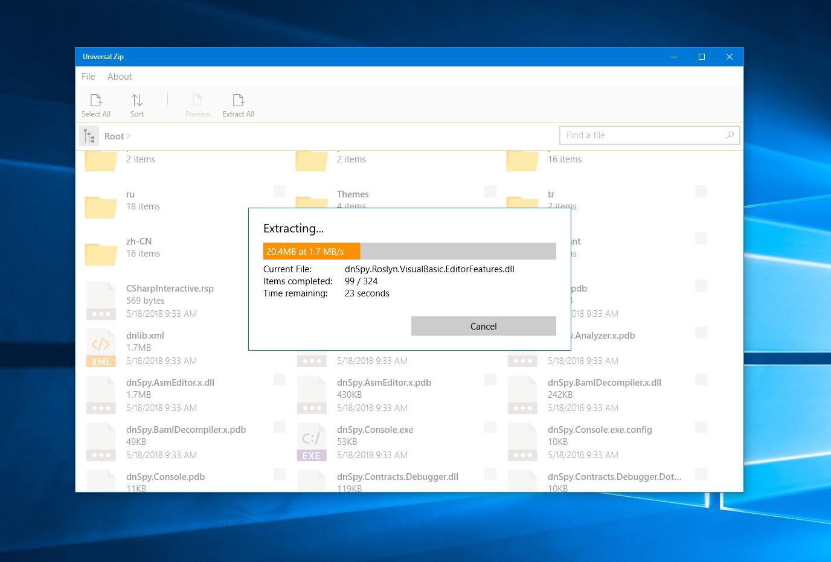This screenshot has width=831, height=562.
Task: Select the dnSpy.Contracts.Debugger.dll file name
Action: (397, 477)
